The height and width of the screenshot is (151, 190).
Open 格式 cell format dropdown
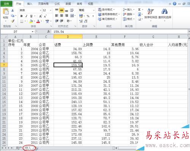tap(128, 19)
